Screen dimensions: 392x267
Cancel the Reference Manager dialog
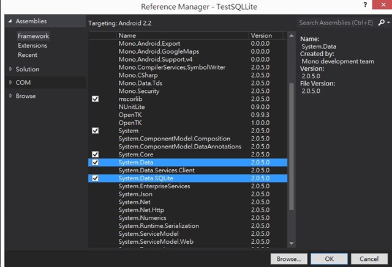(369, 259)
